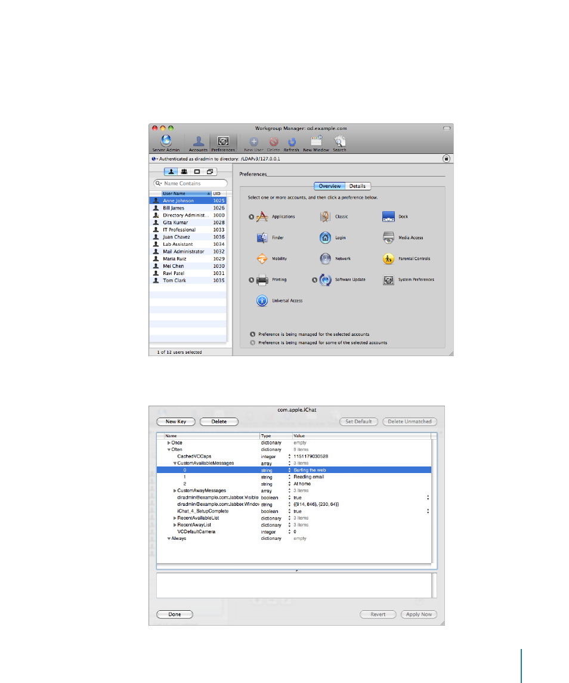Click the Accounts toolbar icon
This screenshot has height=683, width=569.
point(198,143)
